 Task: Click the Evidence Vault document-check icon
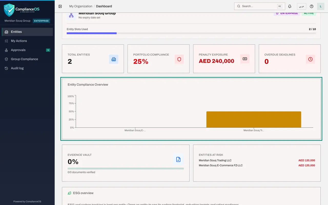(x=178, y=159)
